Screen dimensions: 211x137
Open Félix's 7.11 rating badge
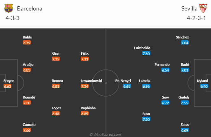pyautogui.click(x=85, y=59)
